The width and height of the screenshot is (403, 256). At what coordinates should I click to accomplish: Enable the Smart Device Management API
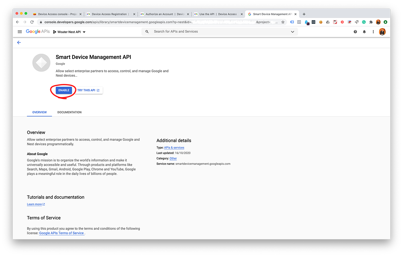[64, 90]
